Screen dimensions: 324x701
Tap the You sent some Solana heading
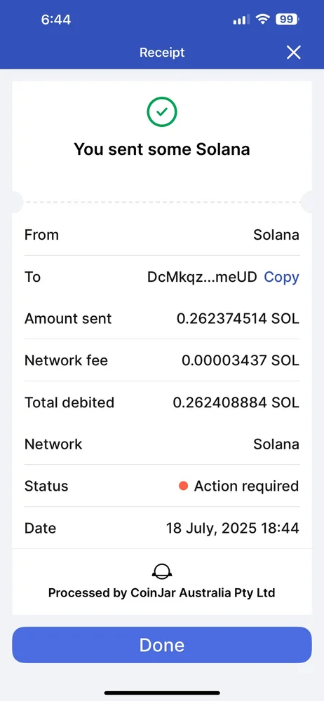[162, 149]
